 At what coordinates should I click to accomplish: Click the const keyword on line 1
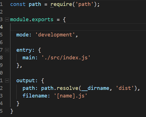(x=18, y=5)
